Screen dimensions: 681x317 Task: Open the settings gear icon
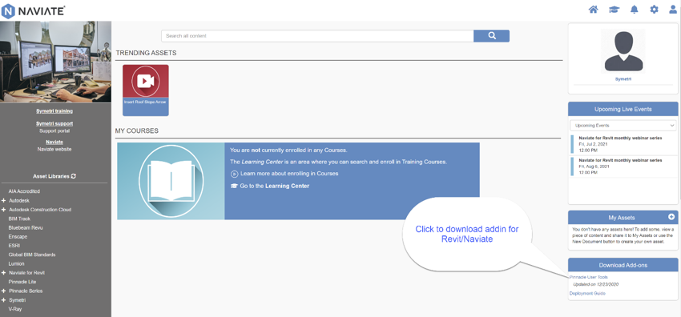(x=654, y=9)
